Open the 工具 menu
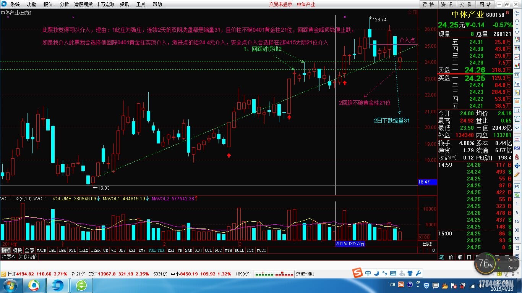The image size is (522, 293). click(141, 4)
